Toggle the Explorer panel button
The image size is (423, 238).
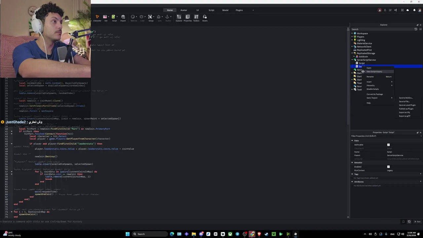(x=179, y=18)
